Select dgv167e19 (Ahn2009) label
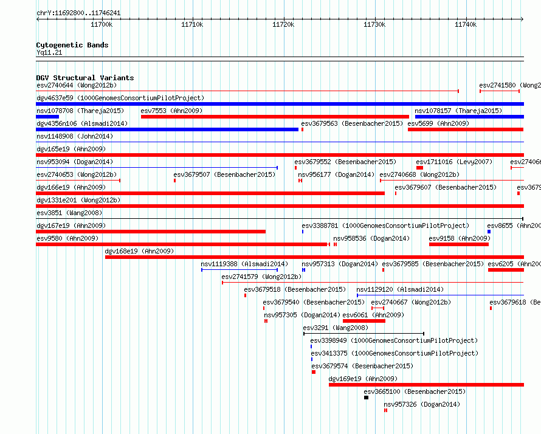The image size is (541, 434). [x=71, y=226]
